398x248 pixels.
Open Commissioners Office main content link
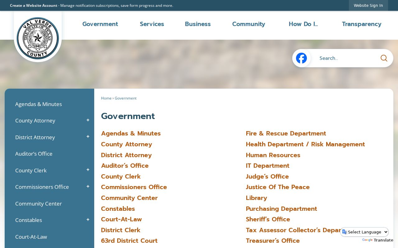[134, 187]
